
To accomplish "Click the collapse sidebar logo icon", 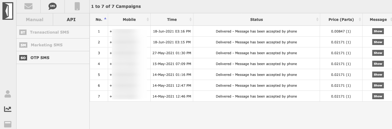I will (8, 11).
